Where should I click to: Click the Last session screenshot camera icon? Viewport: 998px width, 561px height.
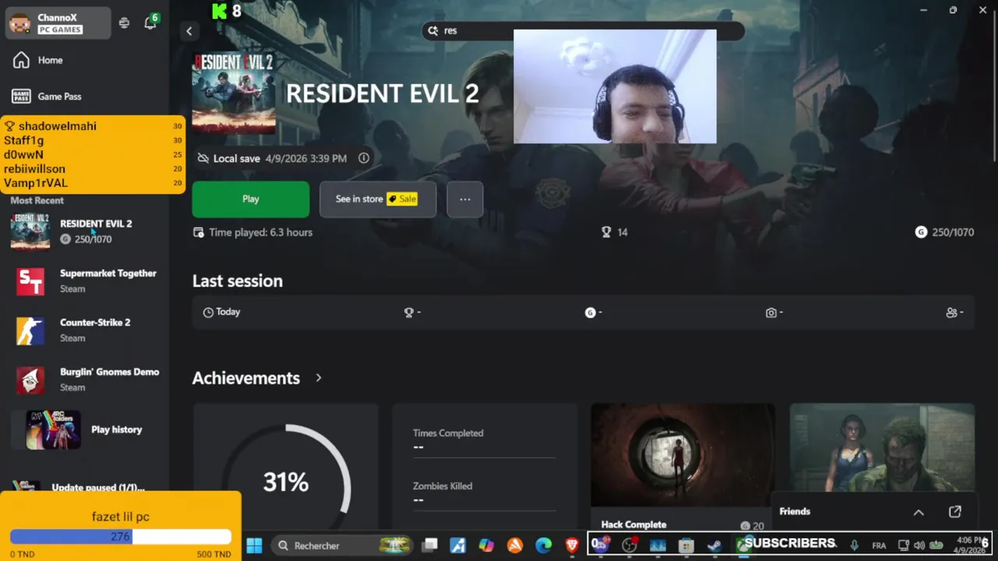click(x=771, y=312)
